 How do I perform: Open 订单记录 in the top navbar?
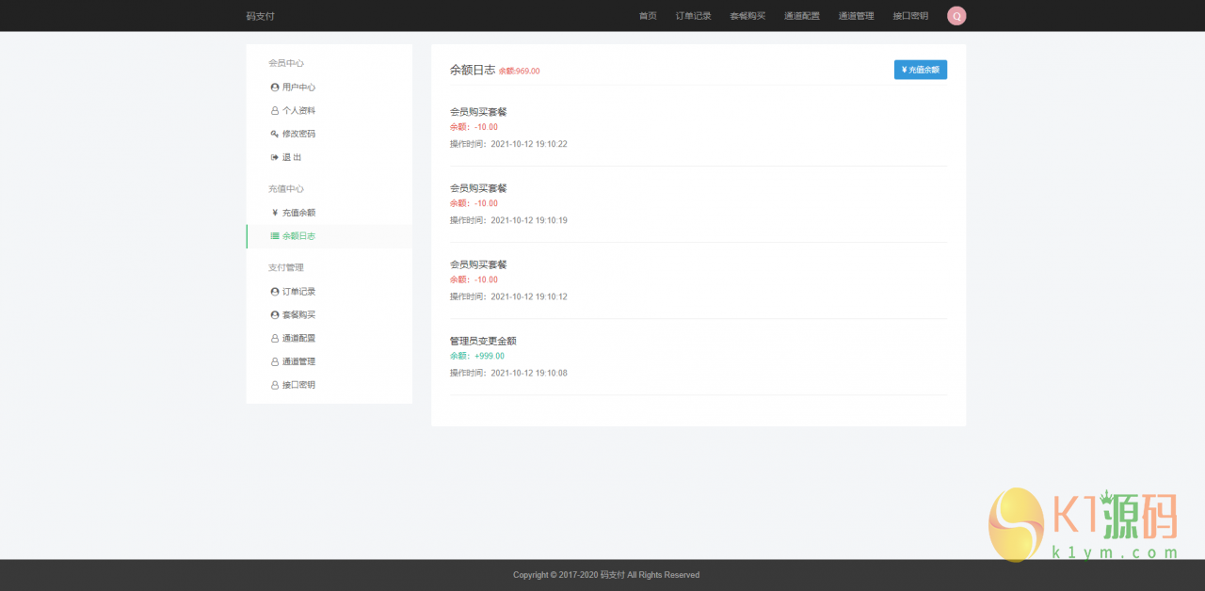coord(694,16)
